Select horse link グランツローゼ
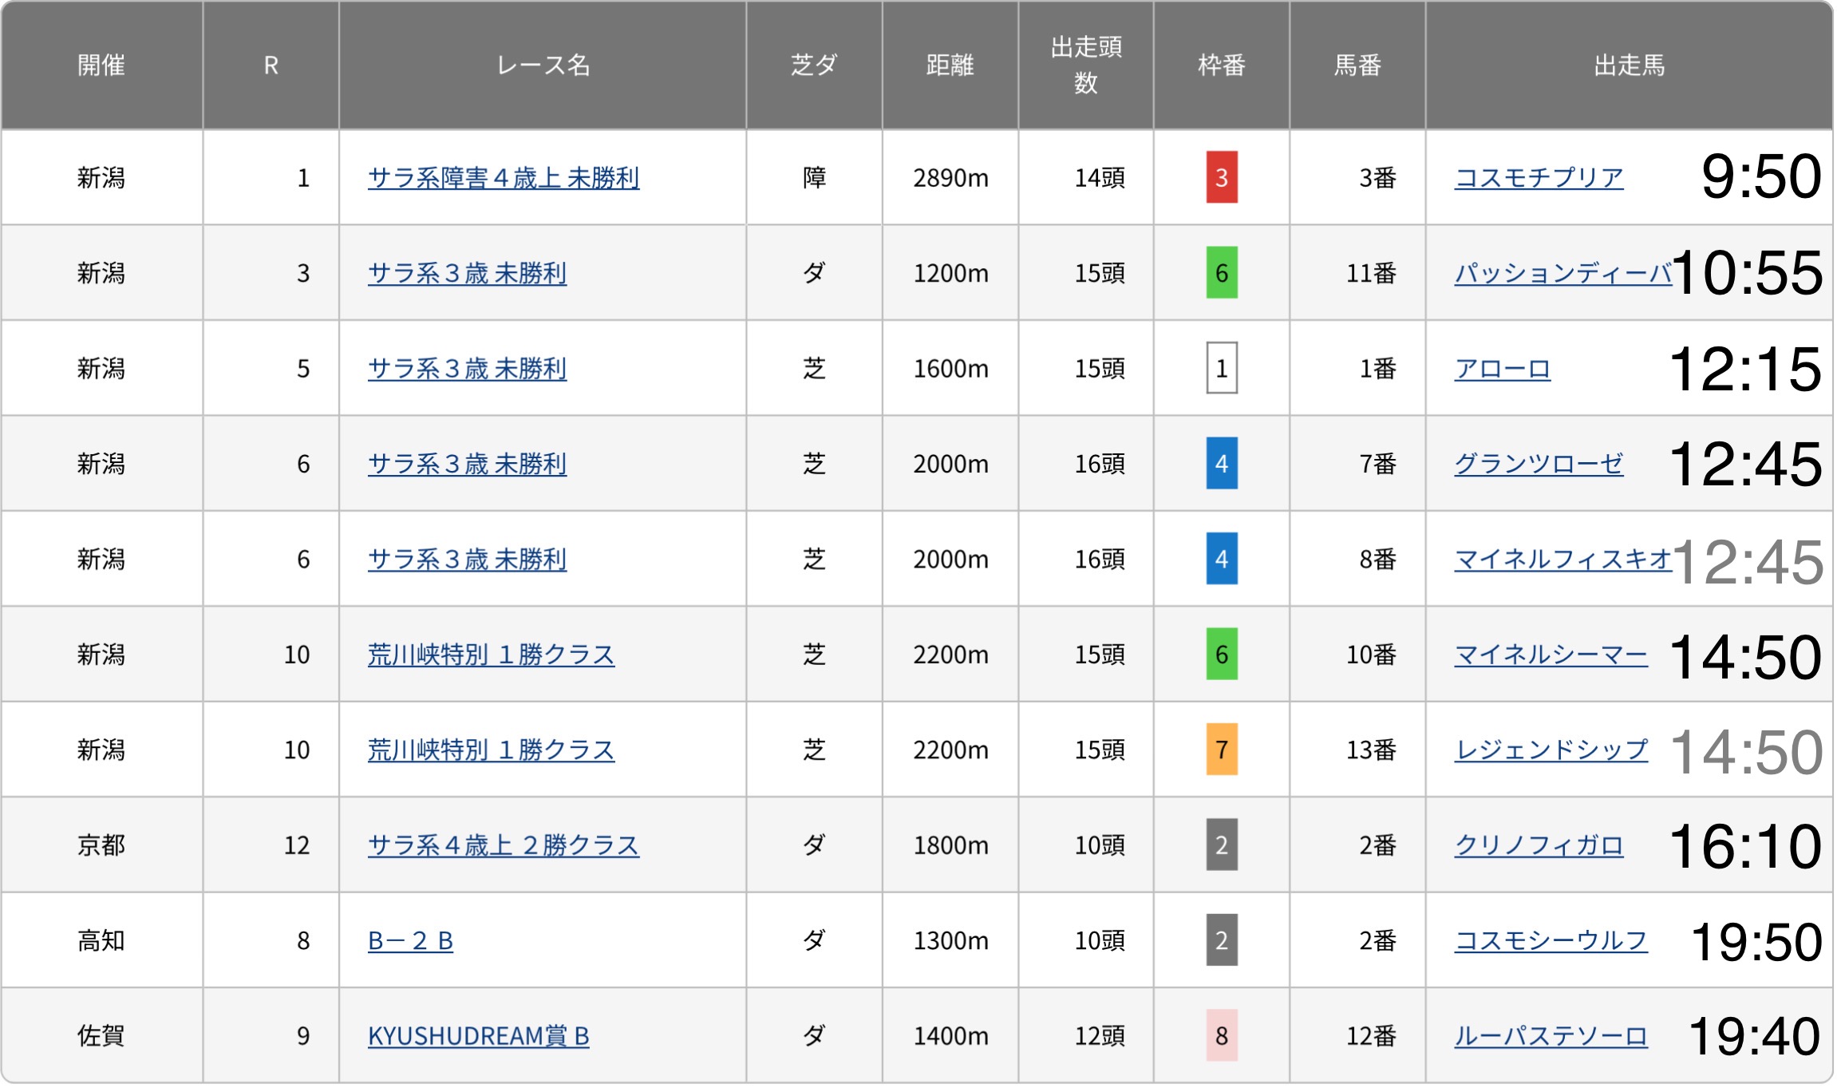The width and height of the screenshot is (1837, 1088). coord(1538,464)
